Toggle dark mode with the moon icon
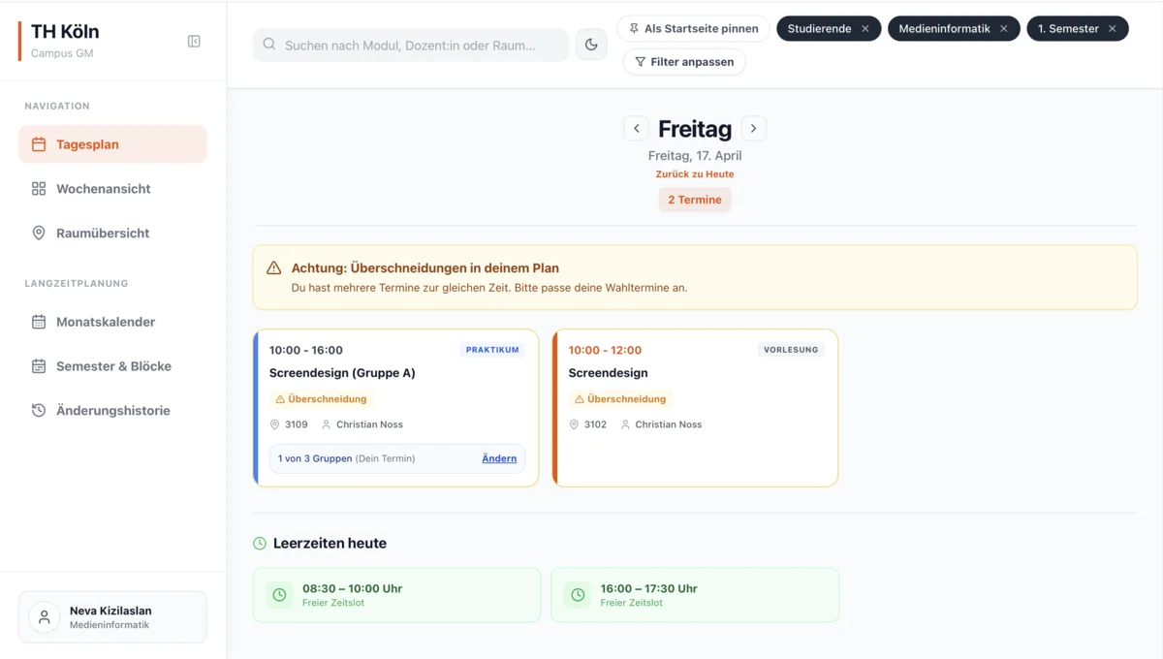The height and width of the screenshot is (659, 1163). (591, 45)
